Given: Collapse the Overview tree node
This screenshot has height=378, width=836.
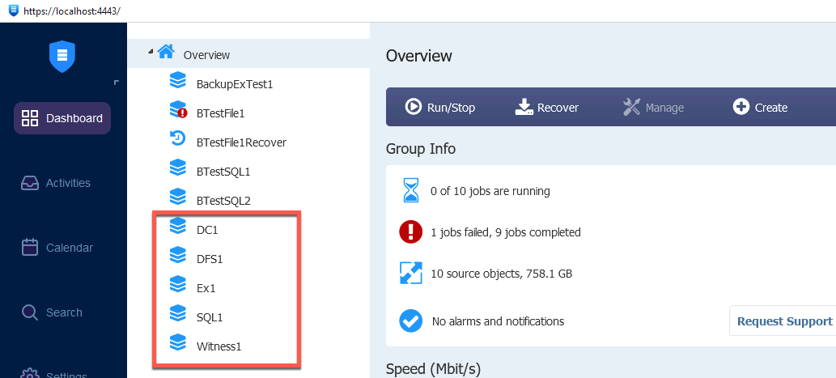Looking at the screenshot, I should pos(151,52).
